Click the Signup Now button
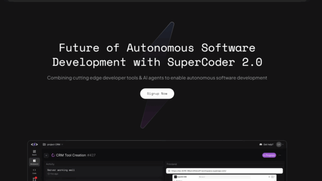 157,94
